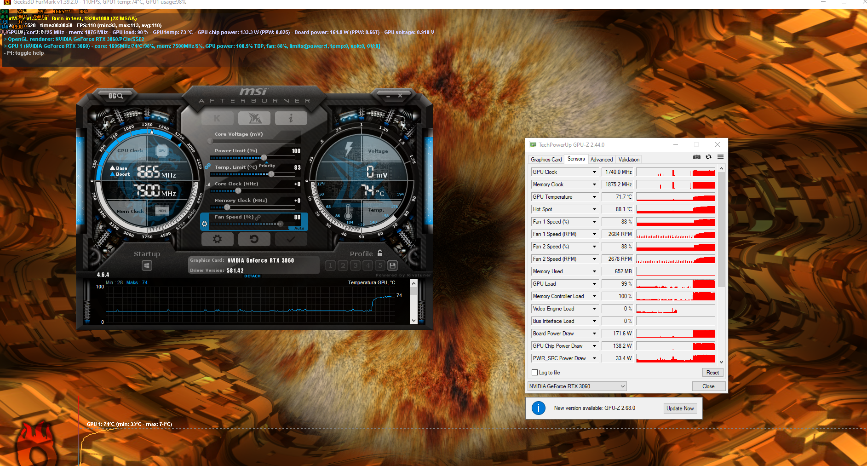Toggle the Windows Startup button in Afterburner
Image resolution: width=867 pixels, height=466 pixels.
147,265
